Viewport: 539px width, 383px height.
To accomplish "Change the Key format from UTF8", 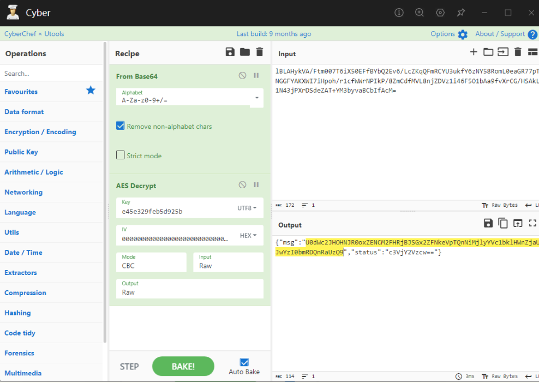I will coord(247,208).
